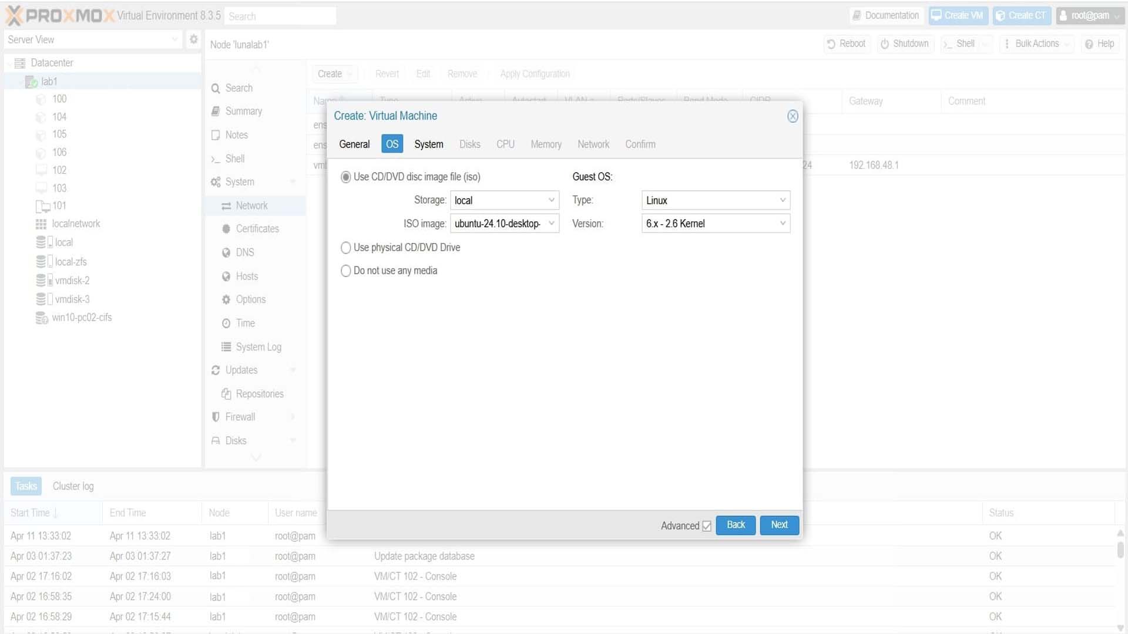Click the template 101 icon
Screen dimensions: 1128x634
click(42, 206)
